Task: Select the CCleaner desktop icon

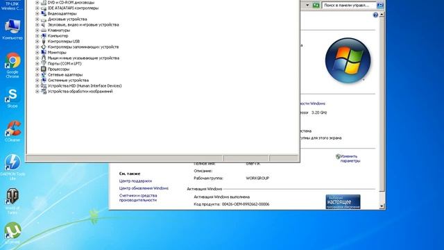Action: [12, 131]
